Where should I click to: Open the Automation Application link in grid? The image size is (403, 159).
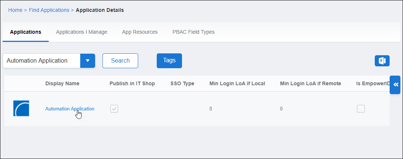point(69,109)
